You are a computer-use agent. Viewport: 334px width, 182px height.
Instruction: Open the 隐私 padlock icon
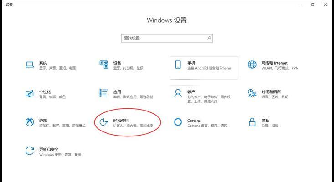tap(252, 122)
